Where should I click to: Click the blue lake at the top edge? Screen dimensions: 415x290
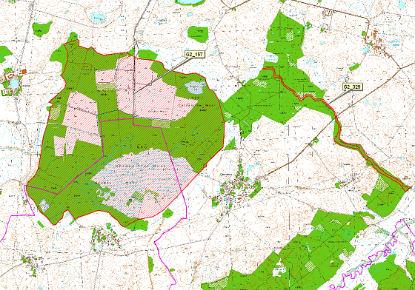[x=188, y=2]
